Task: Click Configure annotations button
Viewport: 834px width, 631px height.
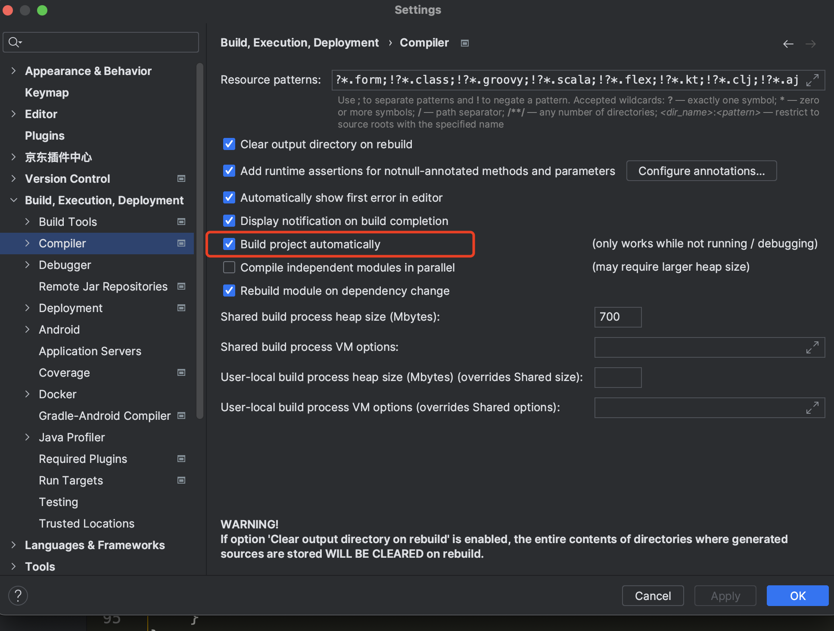Action: 701,171
